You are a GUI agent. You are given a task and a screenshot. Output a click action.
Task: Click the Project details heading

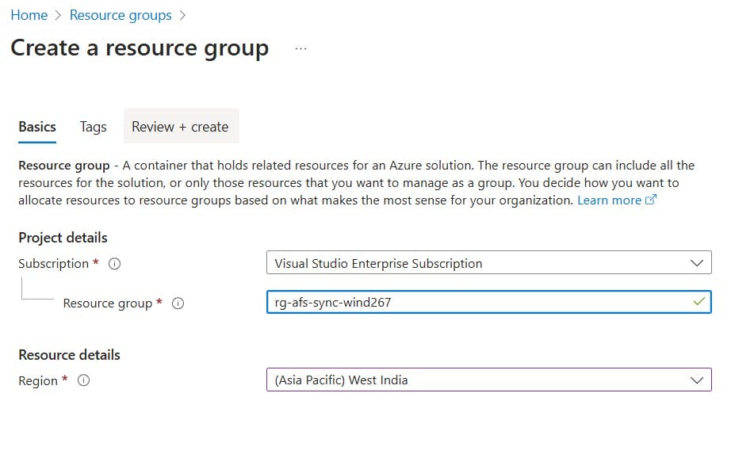[63, 238]
